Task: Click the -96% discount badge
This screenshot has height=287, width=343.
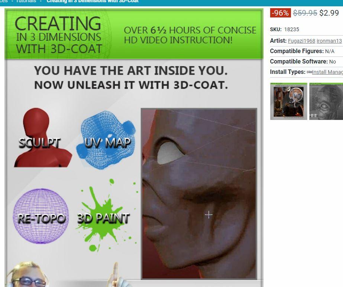Action: pos(280,13)
